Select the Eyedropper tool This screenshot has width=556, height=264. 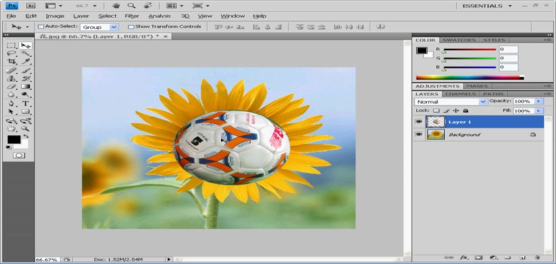point(26,61)
